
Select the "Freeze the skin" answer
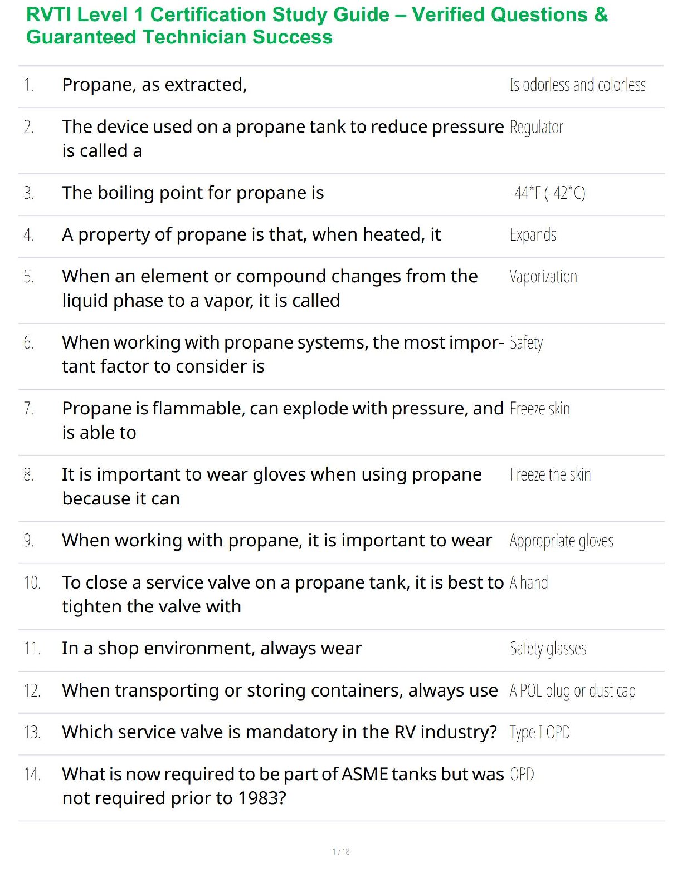(x=550, y=475)
